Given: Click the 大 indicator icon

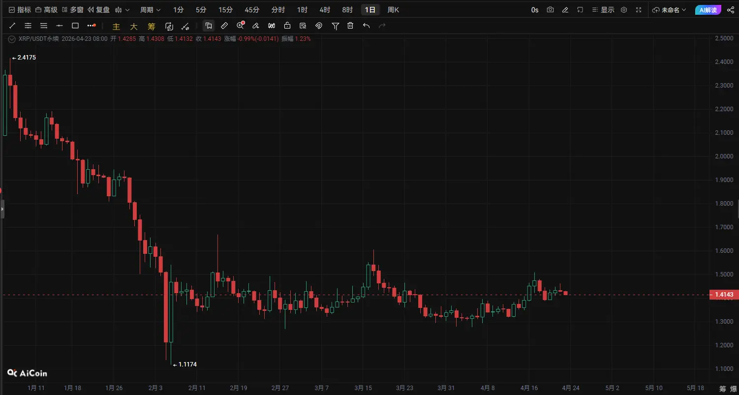Looking at the screenshot, I should pyautogui.click(x=134, y=26).
